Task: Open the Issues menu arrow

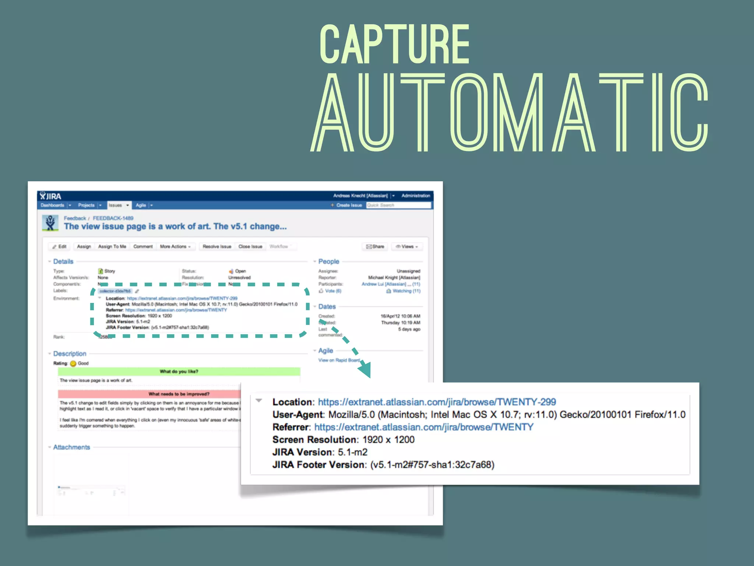Action: pyautogui.click(x=127, y=205)
